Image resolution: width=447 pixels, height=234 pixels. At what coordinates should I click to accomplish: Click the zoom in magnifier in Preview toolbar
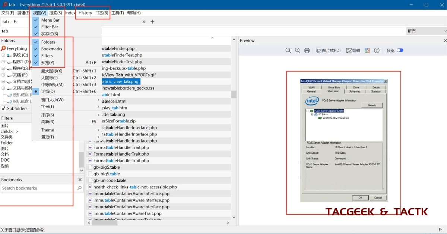point(297,50)
